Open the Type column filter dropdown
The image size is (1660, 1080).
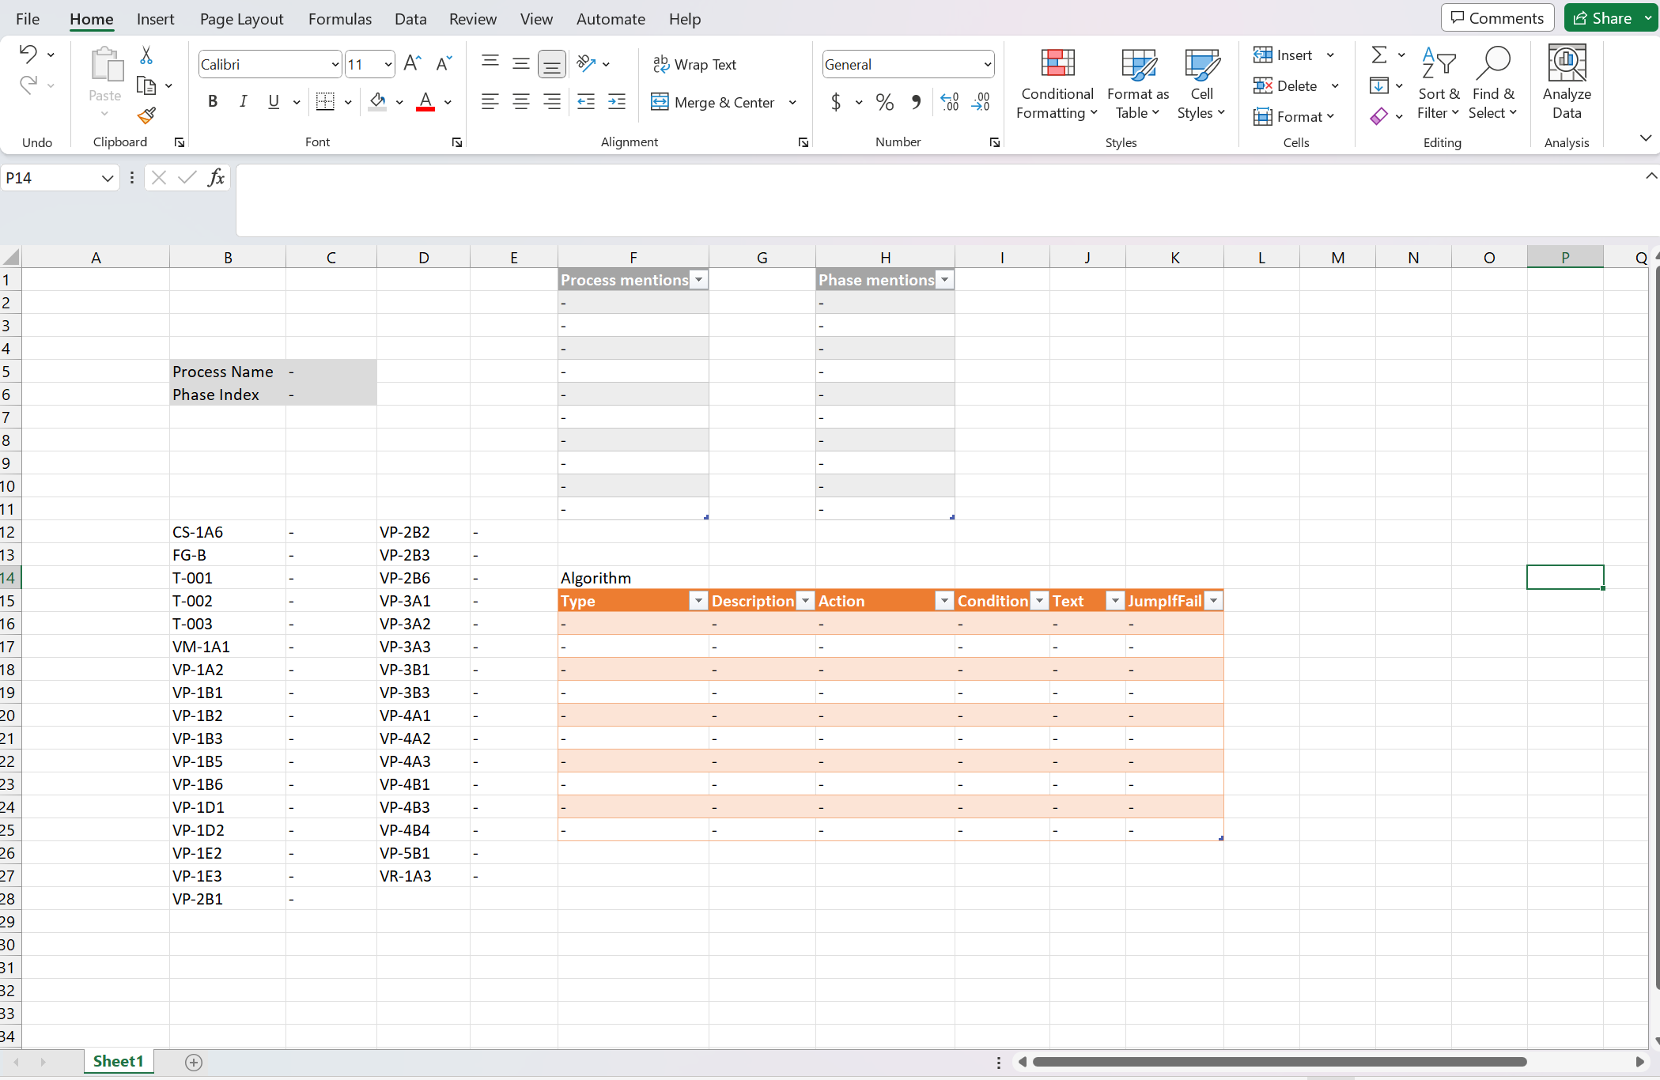pyautogui.click(x=698, y=601)
